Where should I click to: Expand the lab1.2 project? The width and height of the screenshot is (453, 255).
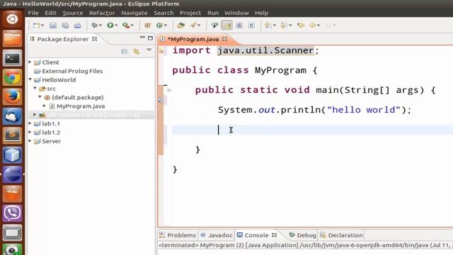30,132
